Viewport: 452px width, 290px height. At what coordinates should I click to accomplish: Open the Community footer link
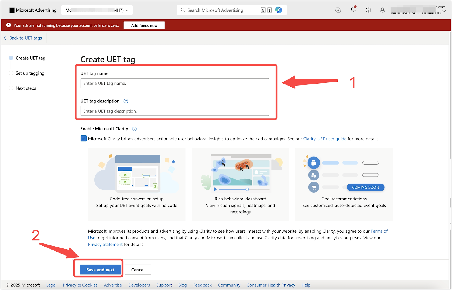[229, 285]
